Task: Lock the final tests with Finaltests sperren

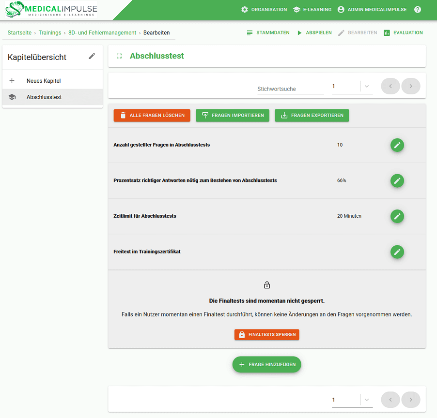Action: (266, 334)
